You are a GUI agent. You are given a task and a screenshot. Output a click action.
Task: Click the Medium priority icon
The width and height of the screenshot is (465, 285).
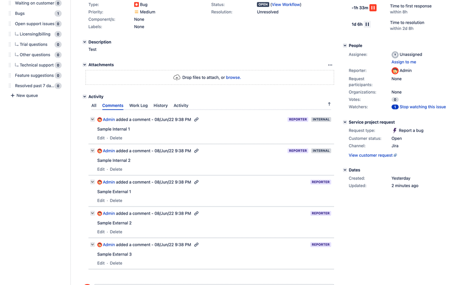(x=137, y=12)
